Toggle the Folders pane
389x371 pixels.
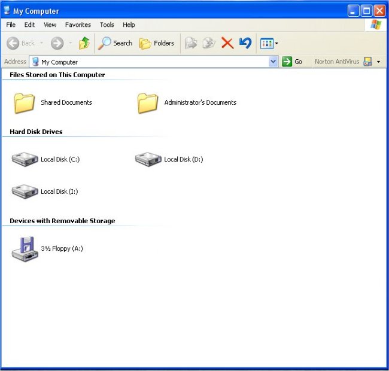[x=157, y=44]
